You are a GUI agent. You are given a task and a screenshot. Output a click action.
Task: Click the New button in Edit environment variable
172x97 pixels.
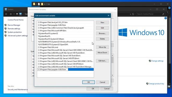tap(102, 22)
